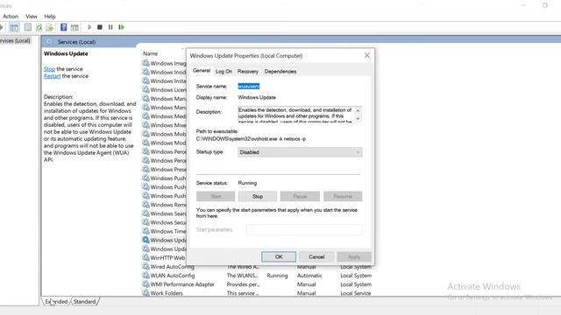Screen dimensions: 561x315
Task: Click the gear icon beside Windows Insid service
Action: [x=146, y=72]
